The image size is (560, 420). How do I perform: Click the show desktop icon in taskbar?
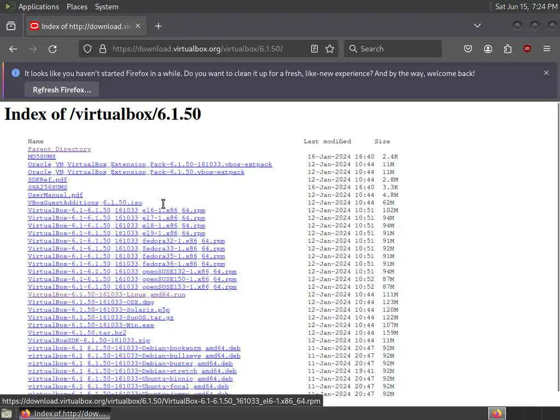7,413
